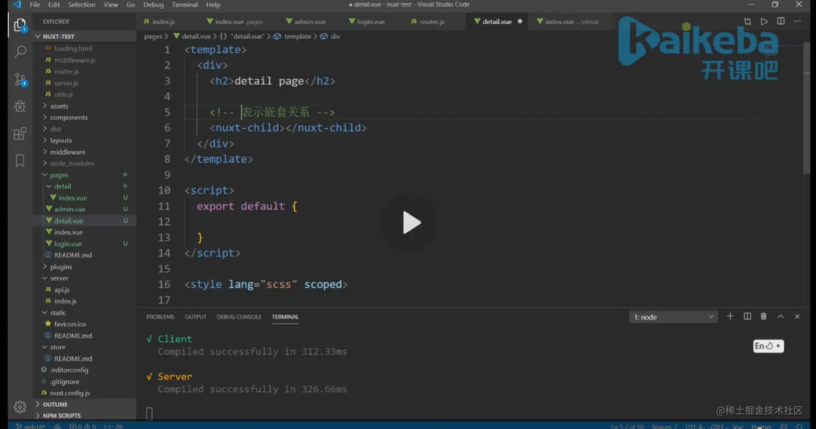Open the Terminal menu
The image size is (816, 429).
185,4
